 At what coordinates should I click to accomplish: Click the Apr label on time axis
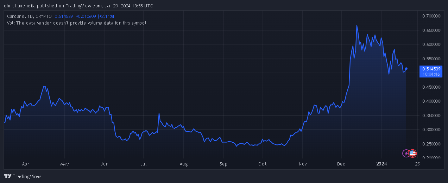click(25, 164)
